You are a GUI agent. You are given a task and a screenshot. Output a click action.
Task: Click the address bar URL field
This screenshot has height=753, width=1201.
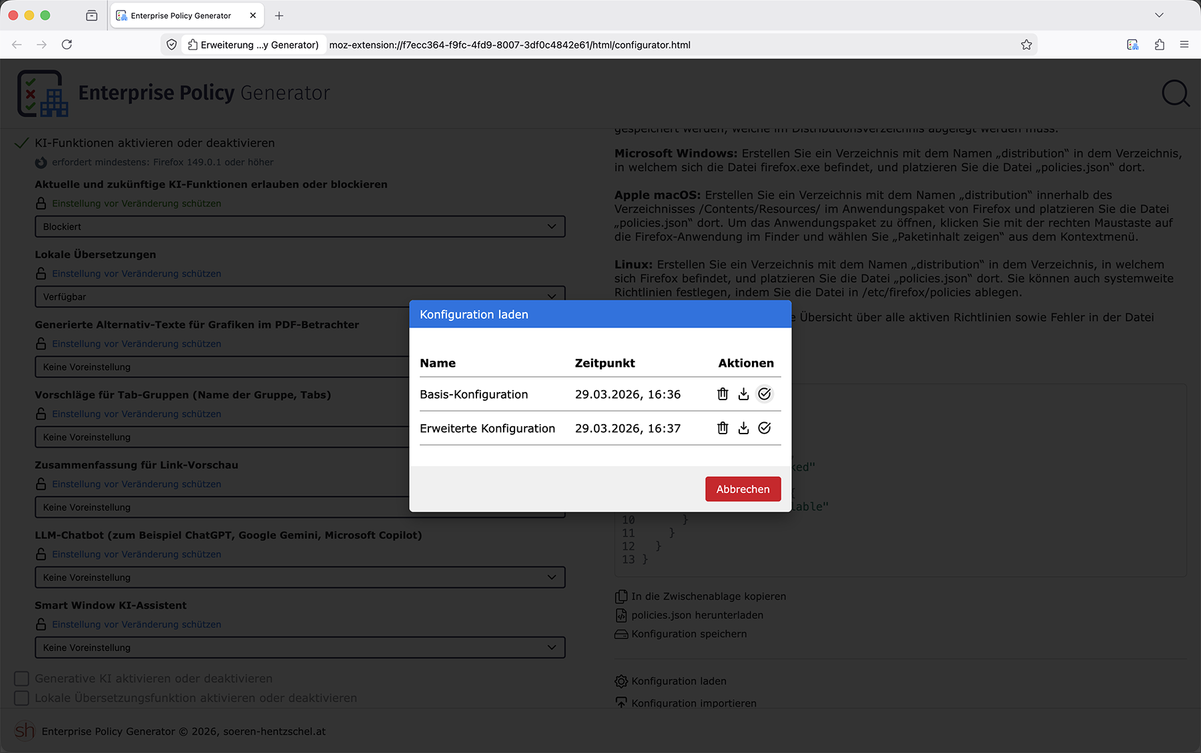(600, 45)
